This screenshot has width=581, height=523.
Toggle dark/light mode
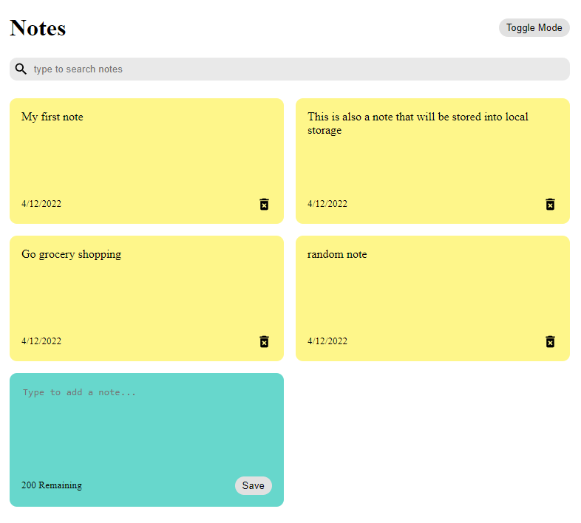click(x=534, y=28)
